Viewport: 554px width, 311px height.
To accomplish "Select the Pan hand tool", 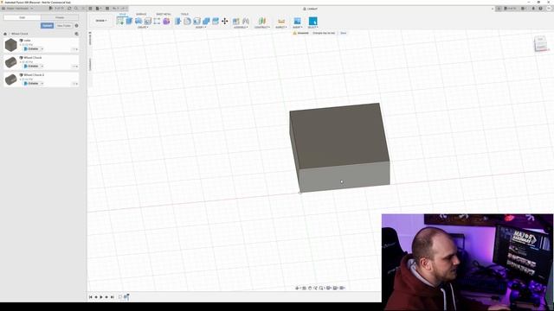I will click(x=310, y=288).
